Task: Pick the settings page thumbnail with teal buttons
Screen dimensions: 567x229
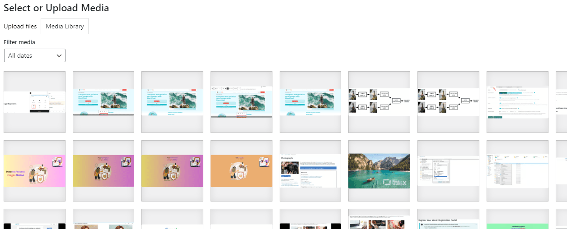Action: point(517,102)
